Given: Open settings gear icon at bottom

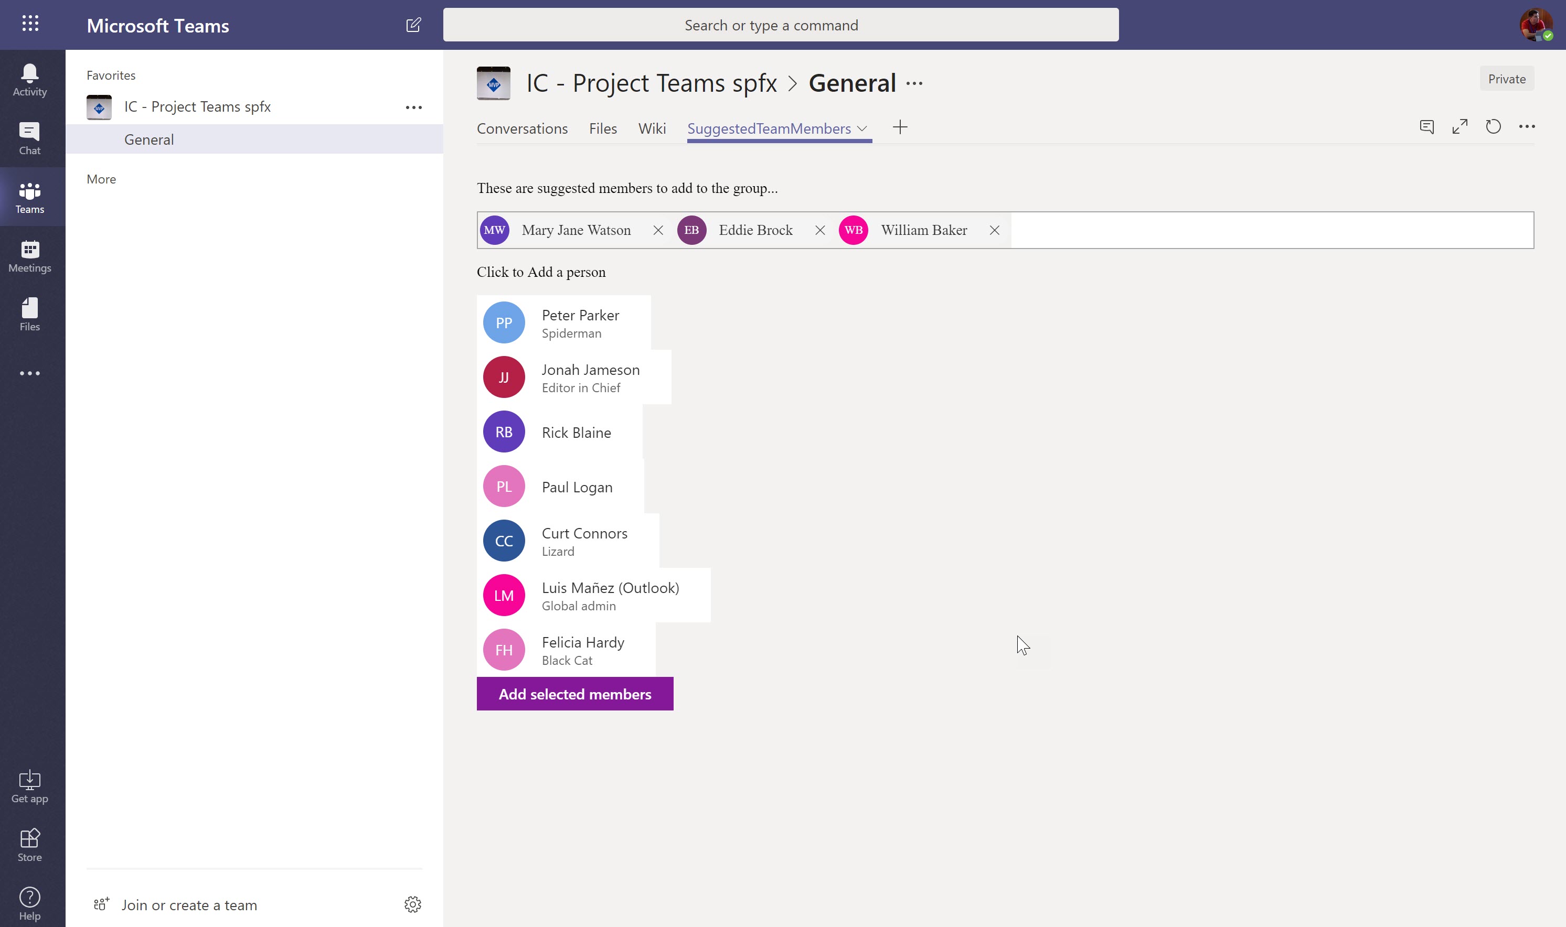Looking at the screenshot, I should (x=412, y=904).
